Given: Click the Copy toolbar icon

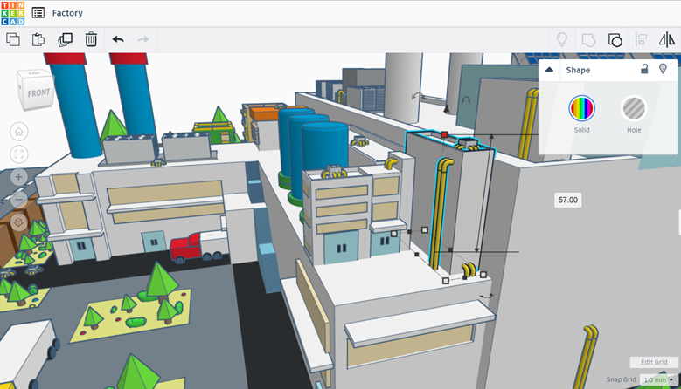Looking at the screenshot, I should coord(13,39).
